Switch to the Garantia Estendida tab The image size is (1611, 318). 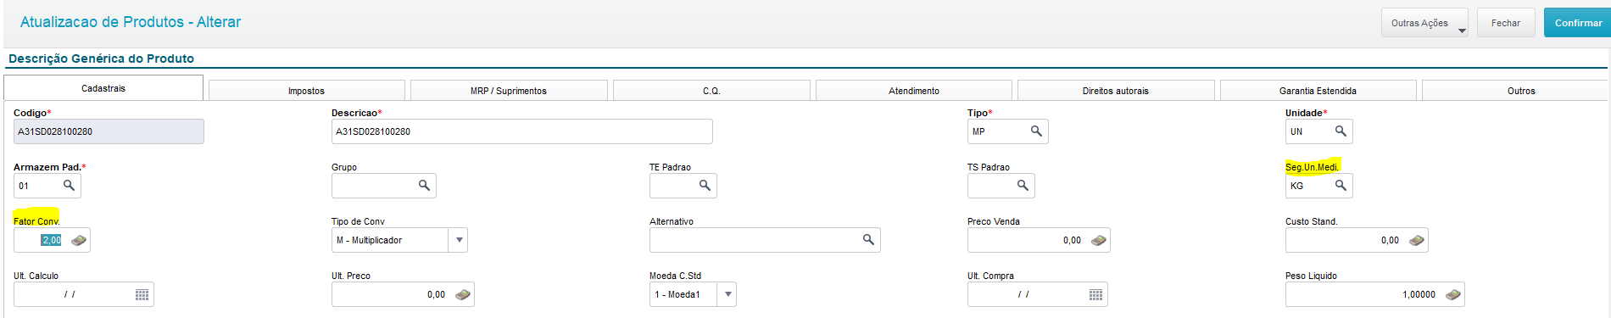1318,91
